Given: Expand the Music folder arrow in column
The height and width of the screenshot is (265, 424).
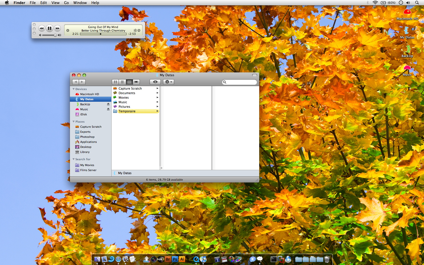Looking at the screenshot, I should tap(157, 102).
